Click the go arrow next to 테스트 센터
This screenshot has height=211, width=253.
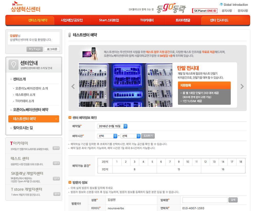tap(56, 163)
